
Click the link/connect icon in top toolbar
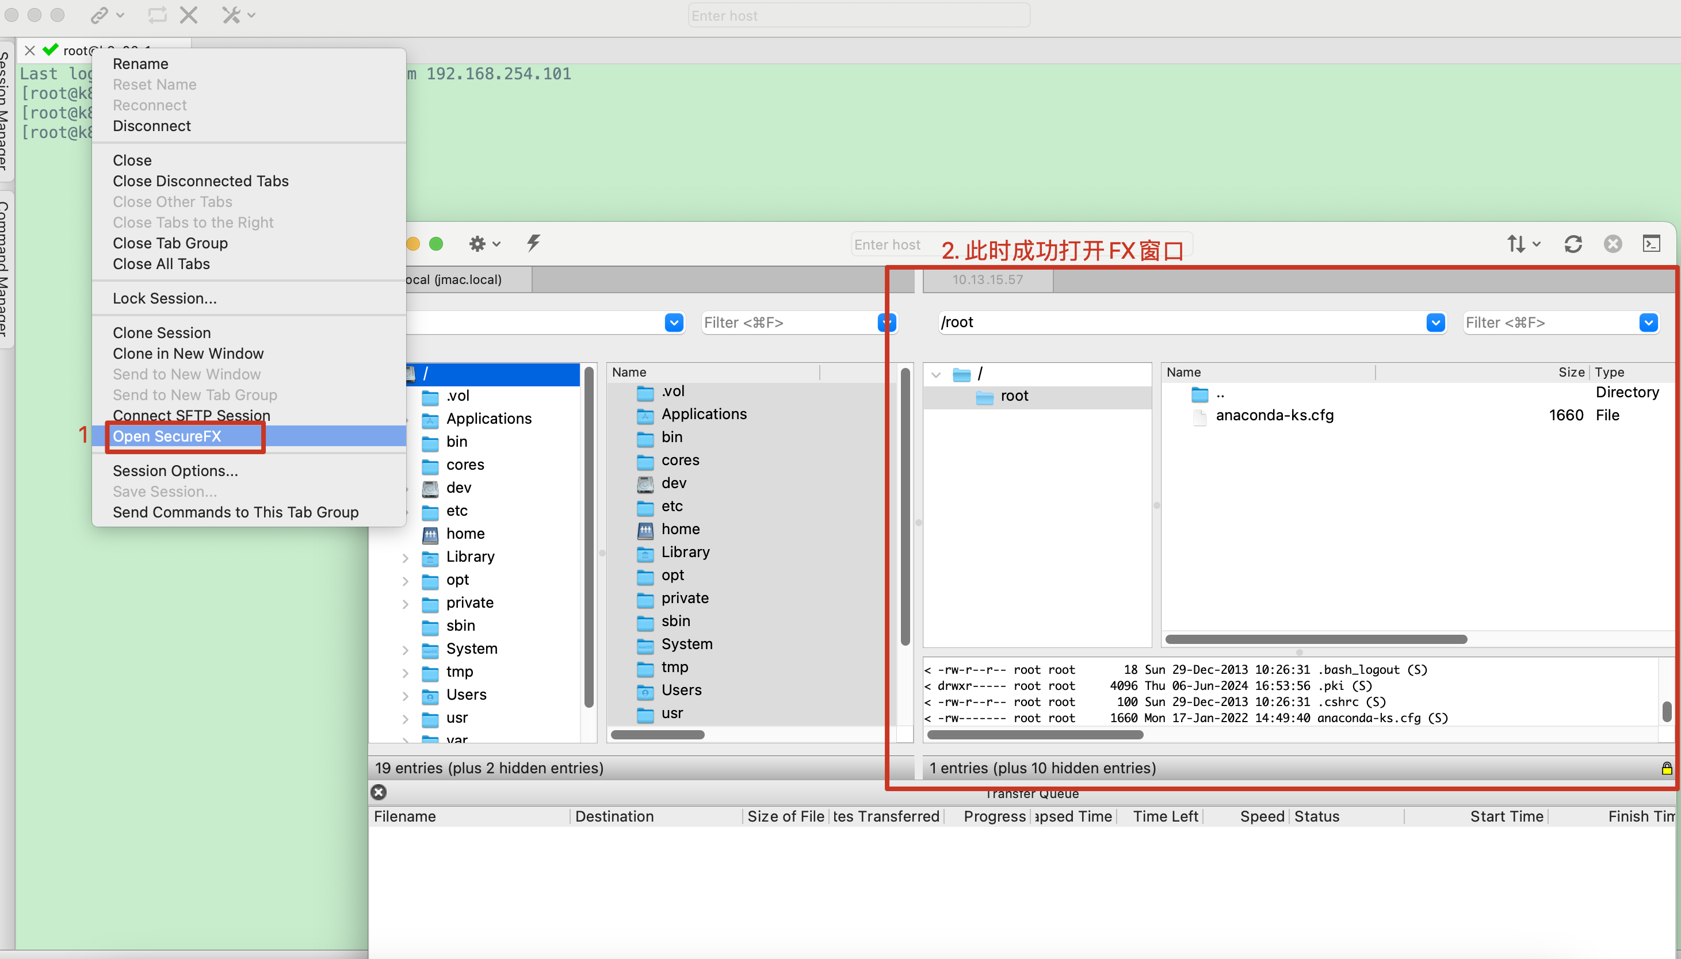[x=99, y=15]
